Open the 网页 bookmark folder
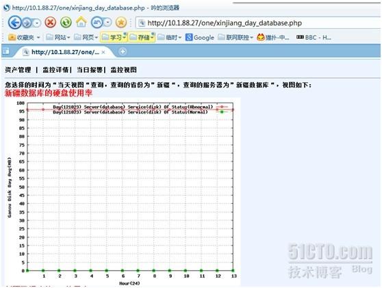The width and height of the screenshot is (382, 288). [x=86, y=38]
